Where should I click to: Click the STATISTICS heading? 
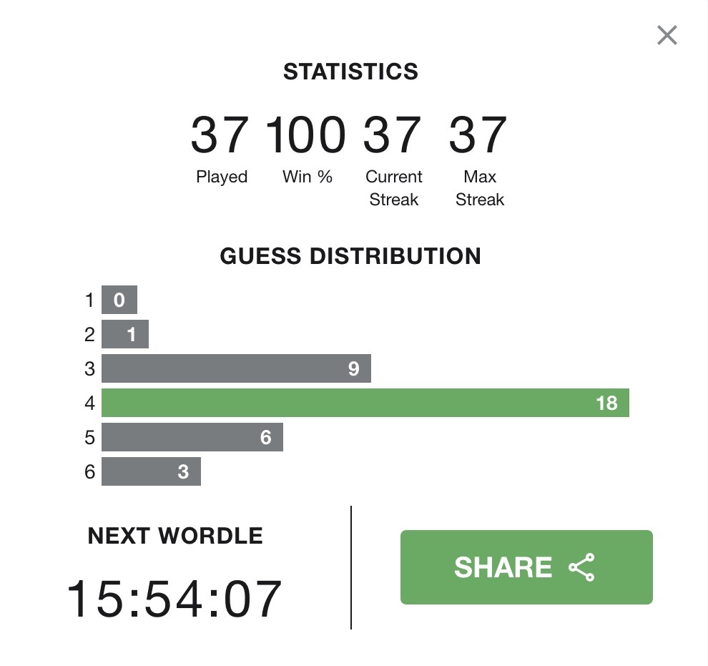point(350,72)
